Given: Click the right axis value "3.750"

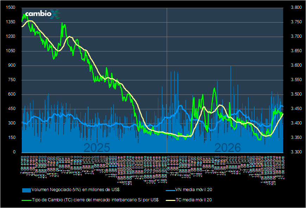Looking at the screenshot, I should (x=296, y=22).
